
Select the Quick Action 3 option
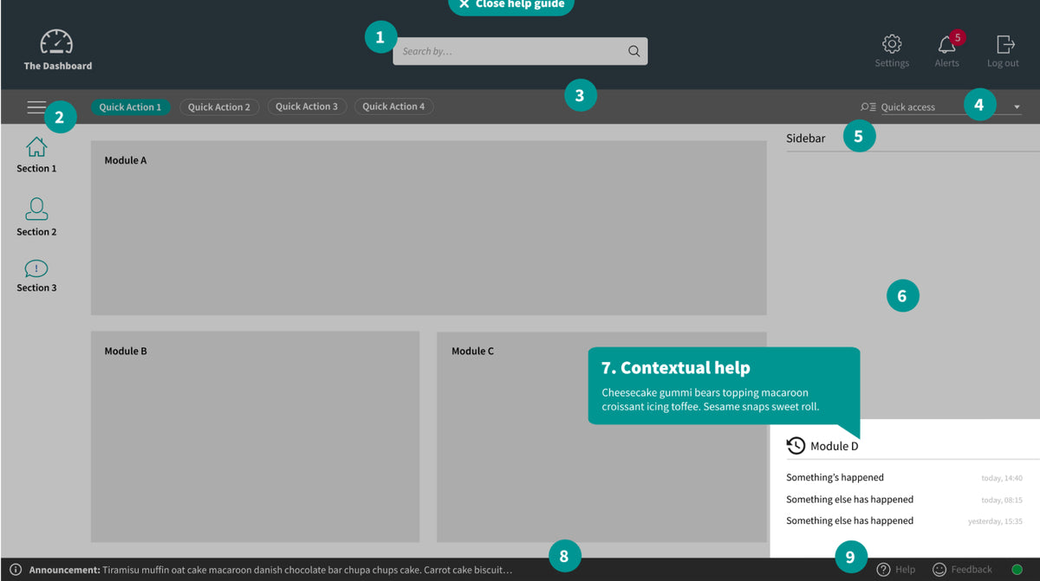click(307, 106)
